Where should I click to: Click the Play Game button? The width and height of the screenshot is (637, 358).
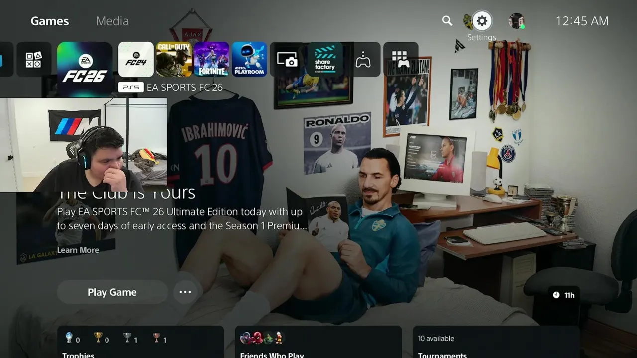click(112, 292)
